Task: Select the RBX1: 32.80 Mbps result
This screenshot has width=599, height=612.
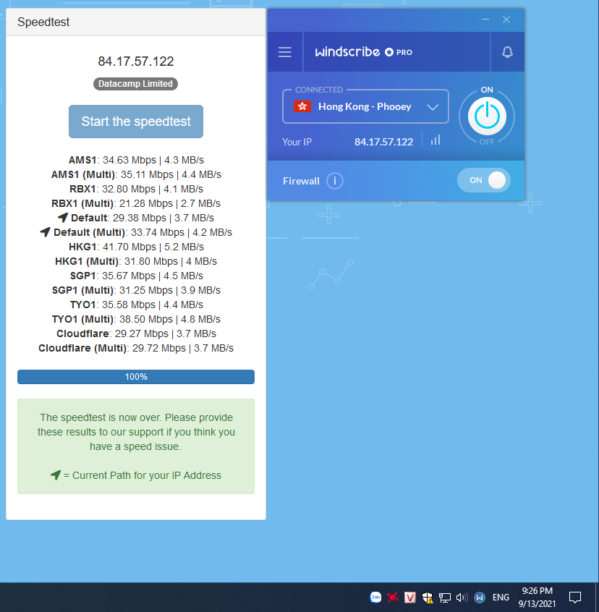Action: tap(136, 189)
